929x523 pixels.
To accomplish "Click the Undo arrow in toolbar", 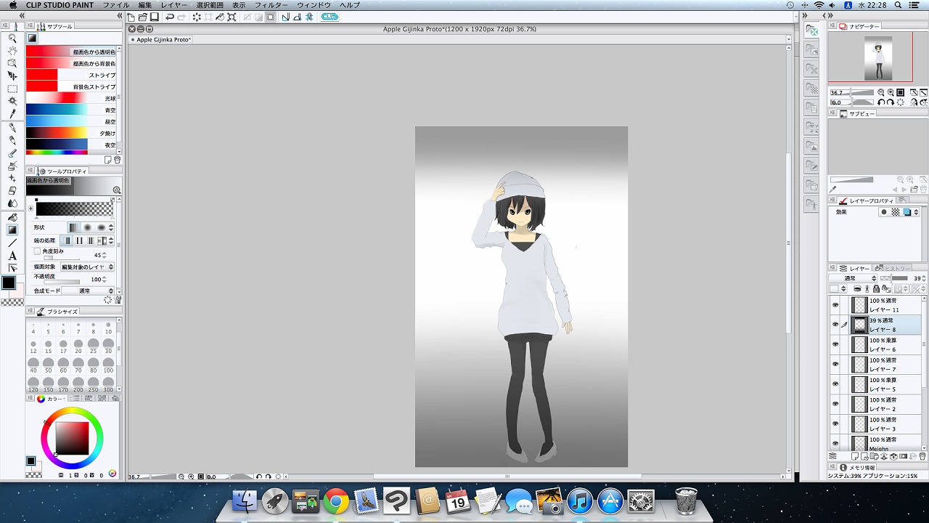I will point(169,17).
